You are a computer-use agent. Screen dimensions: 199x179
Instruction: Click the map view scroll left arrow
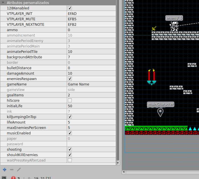coord(124,172)
